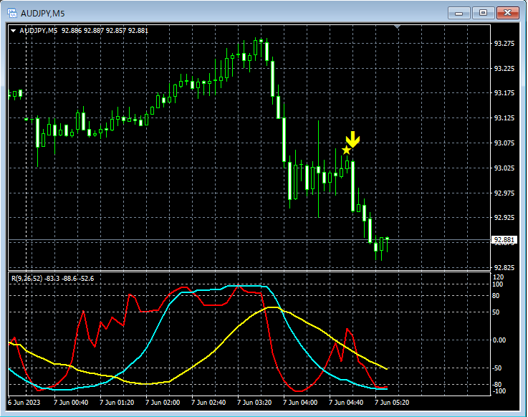Click the 7 Jun 03:20 time label
Screen dimensions: 528x417
[x=254, y=403]
